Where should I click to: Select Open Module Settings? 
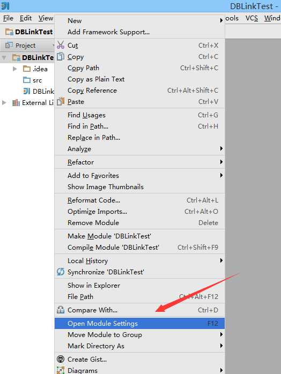tap(139, 323)
